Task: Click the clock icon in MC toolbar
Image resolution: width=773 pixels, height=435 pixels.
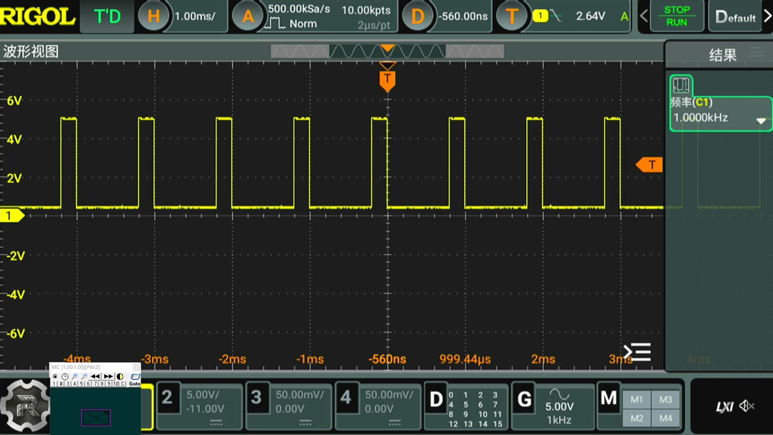Action: 65,377
